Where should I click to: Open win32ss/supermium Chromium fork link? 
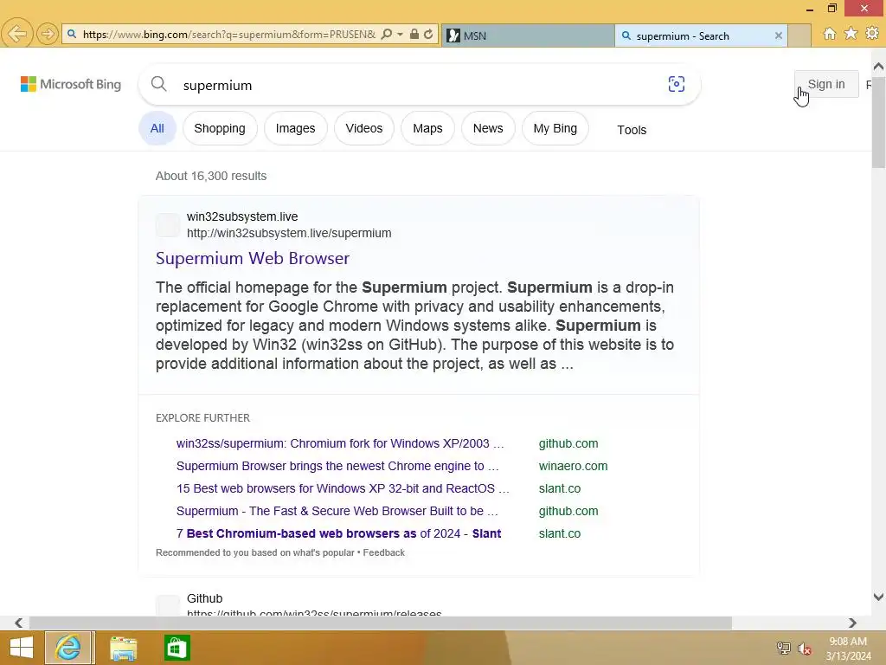(340, 443)
